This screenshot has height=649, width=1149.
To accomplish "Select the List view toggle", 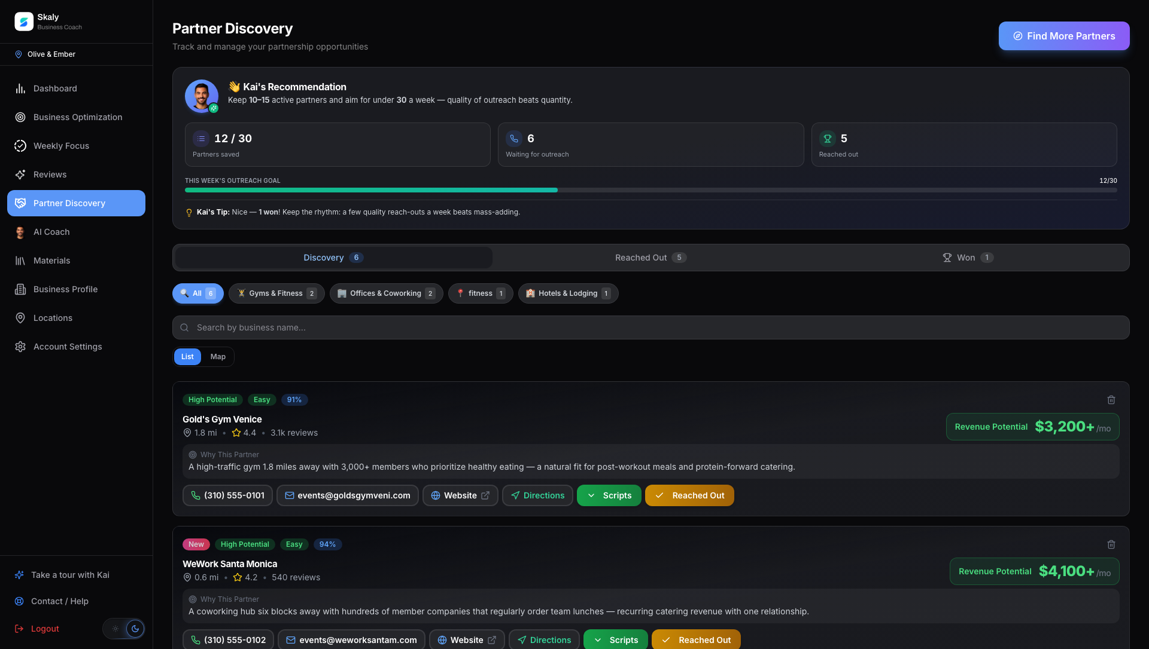I will point(187,357).
